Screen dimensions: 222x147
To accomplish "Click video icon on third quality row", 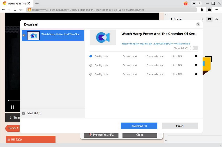I will point(196,74).
